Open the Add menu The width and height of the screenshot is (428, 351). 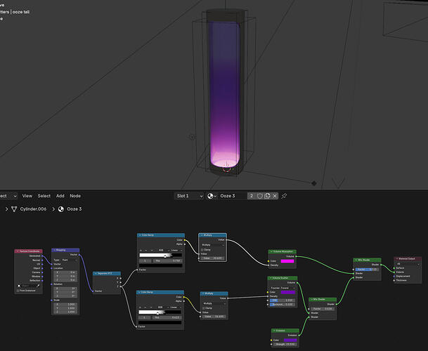60,196
